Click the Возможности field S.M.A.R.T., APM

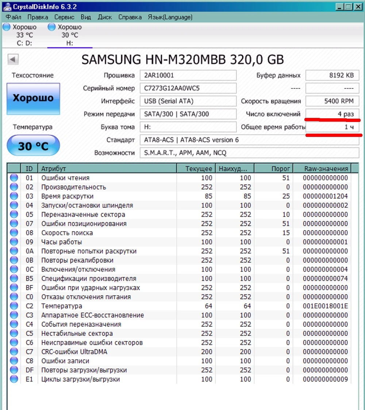pos(249,153)
